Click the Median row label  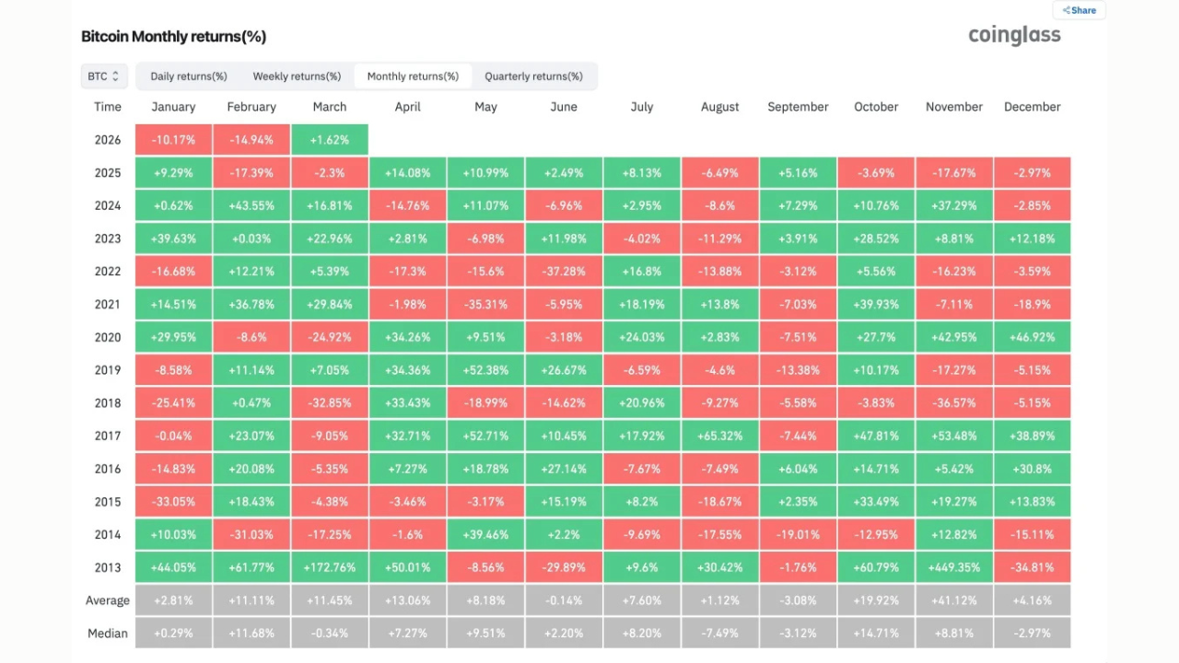(x=108, y=634)
